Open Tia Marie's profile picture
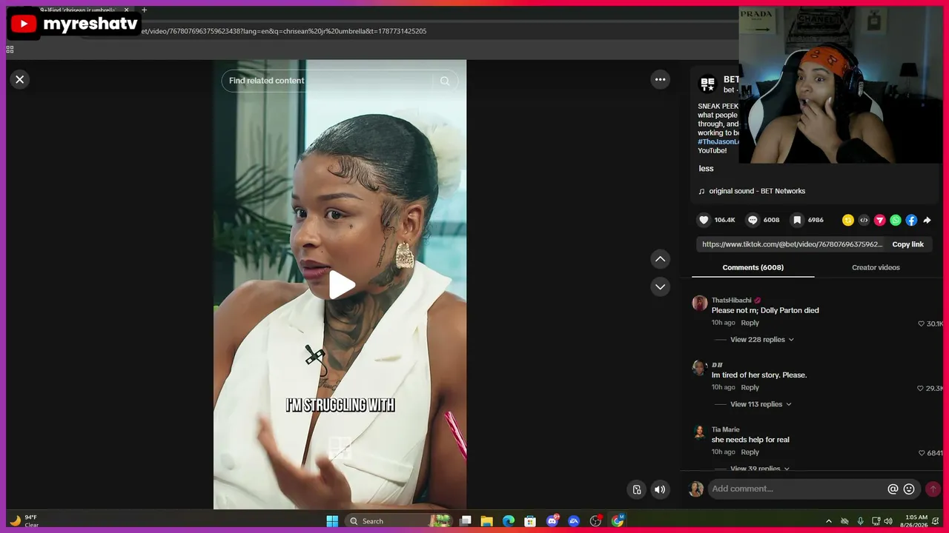Screen dimensions: 949x533 click(x=699, y=432)
